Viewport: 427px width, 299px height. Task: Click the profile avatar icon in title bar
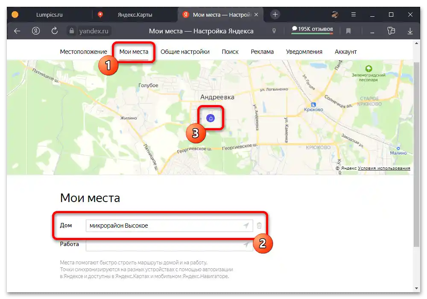(x=335, y=15)
